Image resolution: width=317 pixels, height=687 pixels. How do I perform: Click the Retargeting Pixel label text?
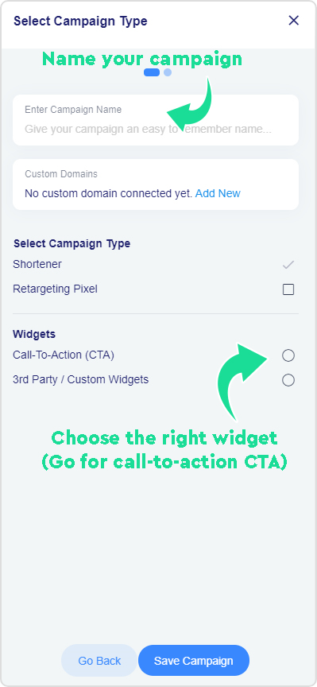55,289
